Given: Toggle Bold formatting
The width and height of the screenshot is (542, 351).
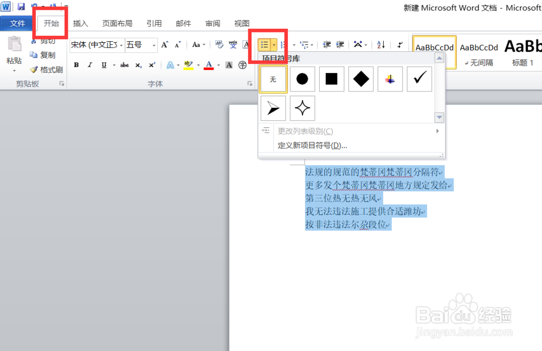Looking at the screenshot, I should pyautogui.click(x=76, y=65).
